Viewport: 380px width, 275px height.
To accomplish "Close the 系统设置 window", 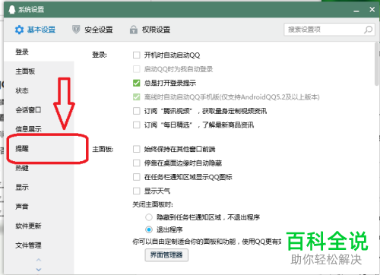I will 372,10.
